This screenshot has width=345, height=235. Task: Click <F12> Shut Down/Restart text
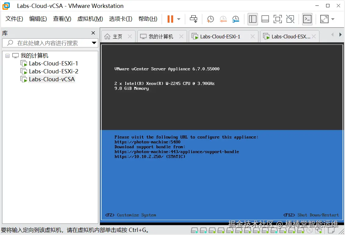(x=311, y=215)
